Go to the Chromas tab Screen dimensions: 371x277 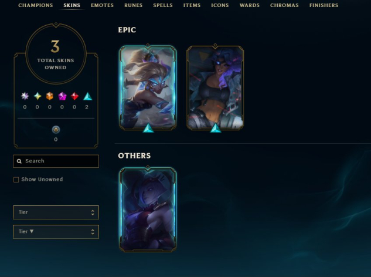pyautogui.click(x=284, y=5)
